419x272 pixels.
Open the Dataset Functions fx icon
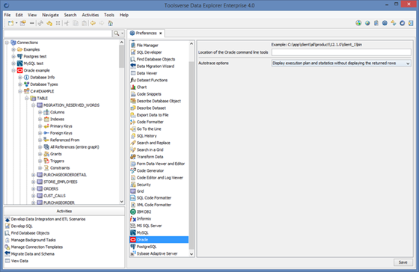coord(133,80)
